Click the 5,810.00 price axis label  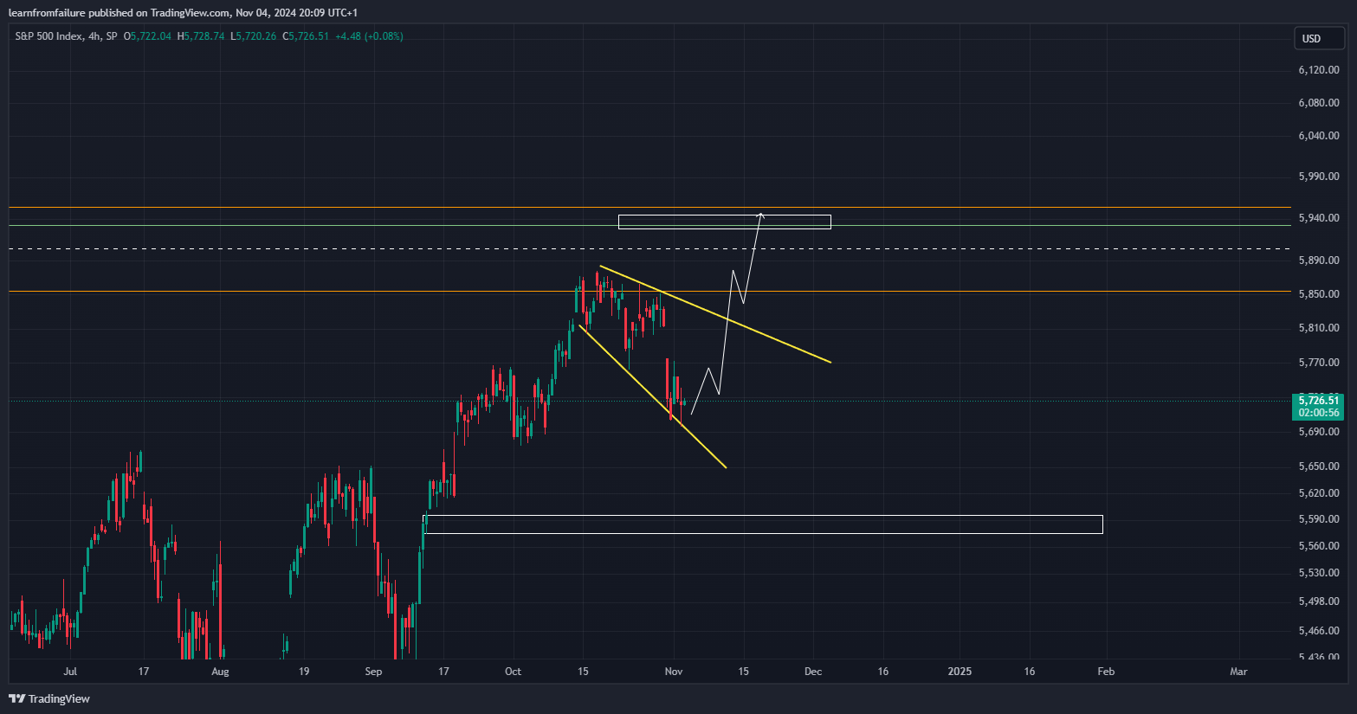[x=1319, y=328]
